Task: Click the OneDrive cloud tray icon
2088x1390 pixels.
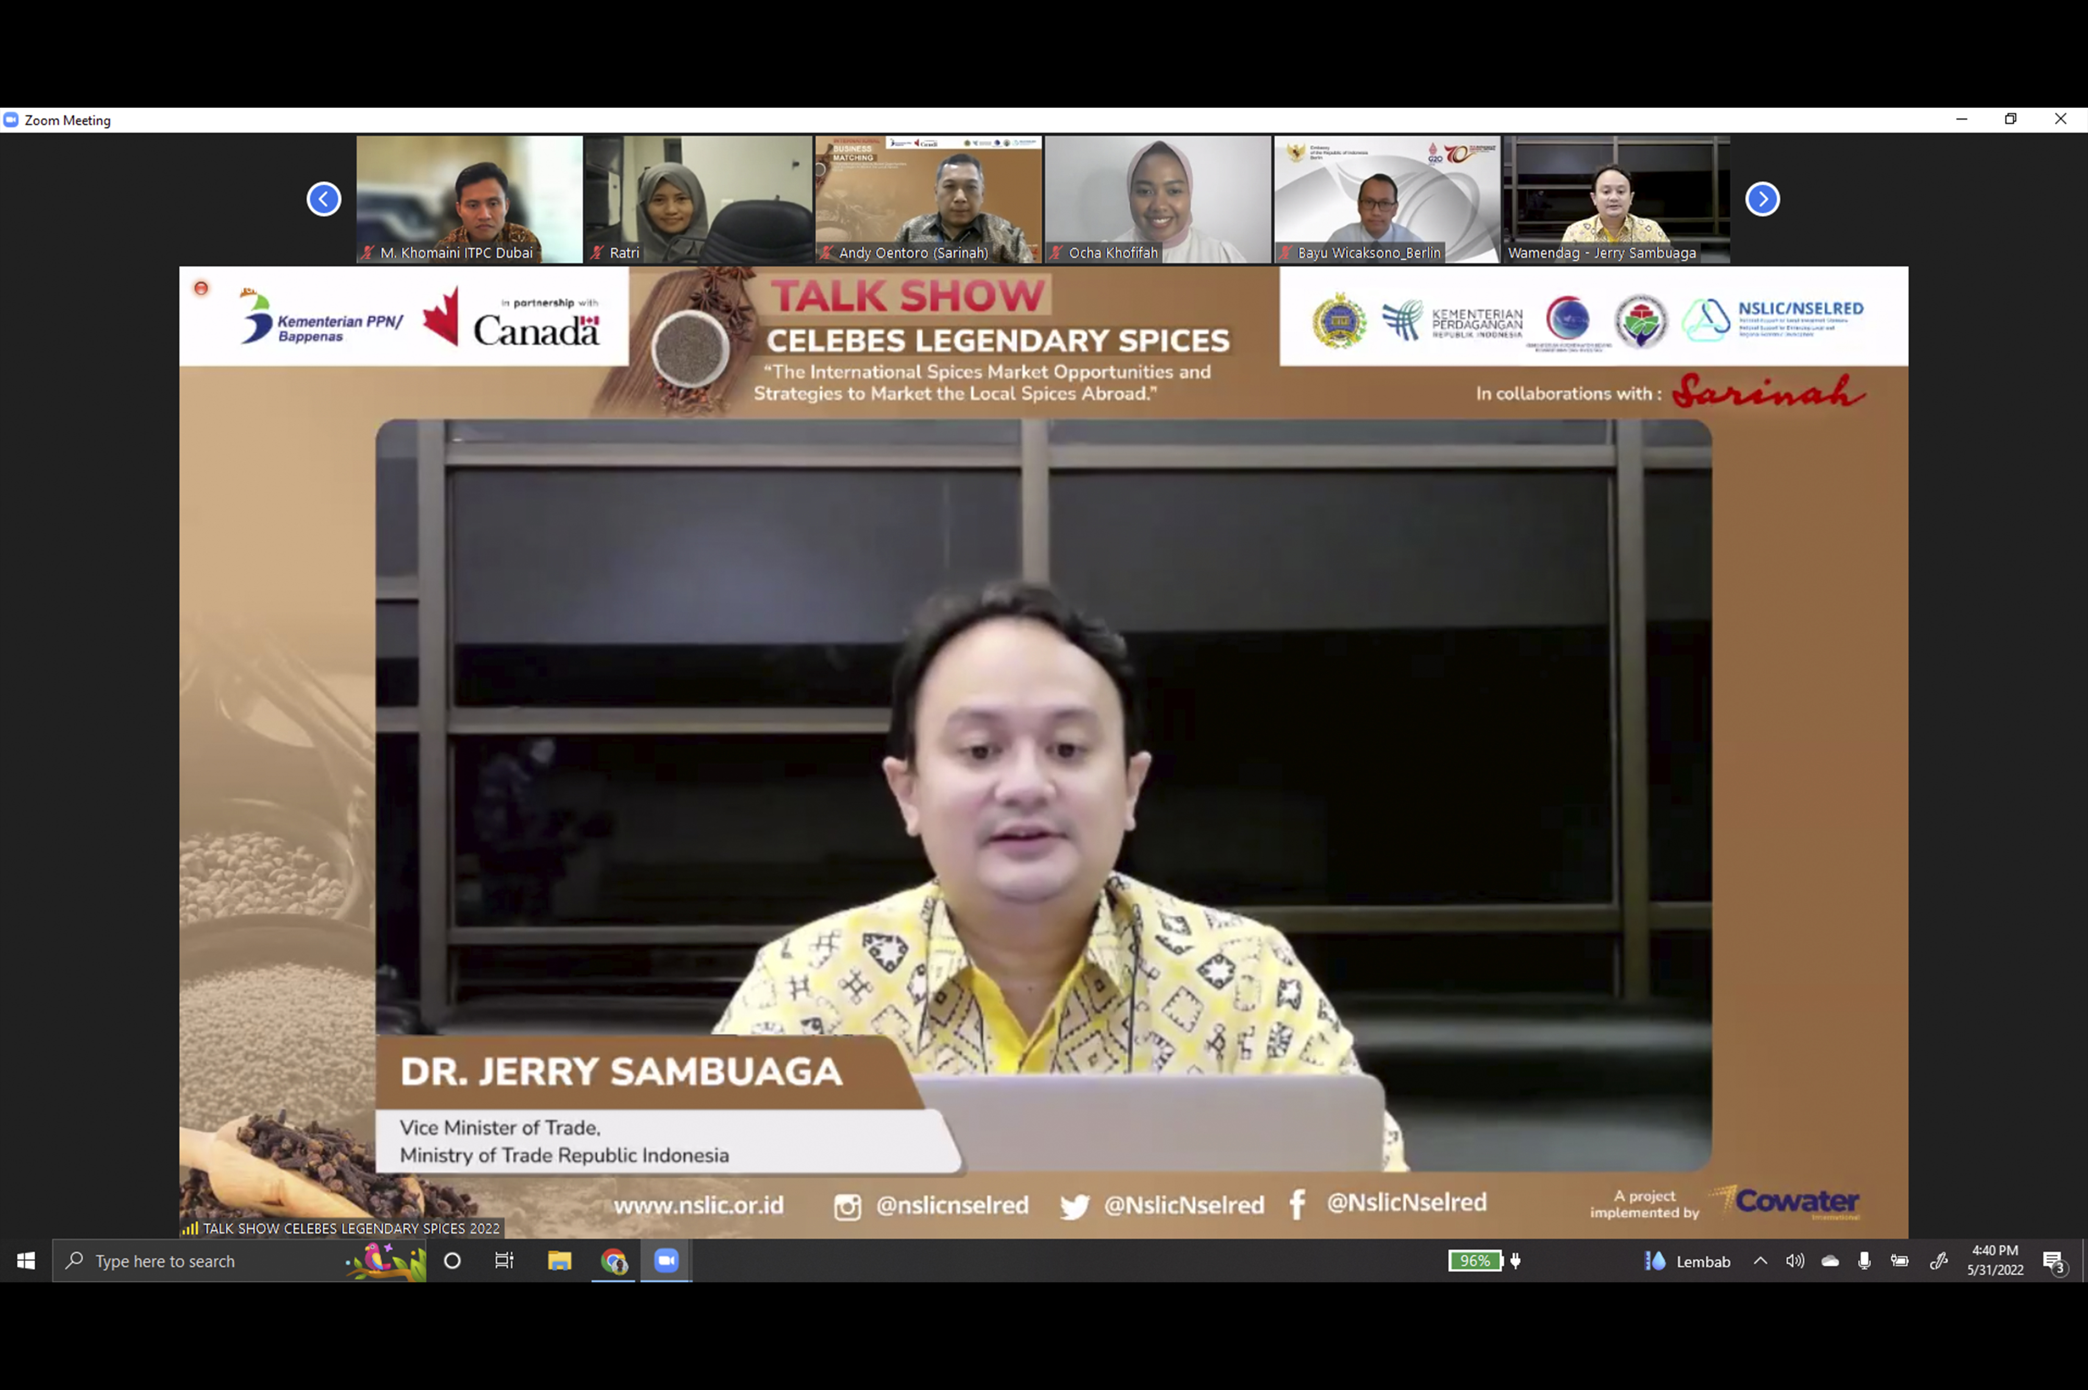Action: pos(1829,1261)
